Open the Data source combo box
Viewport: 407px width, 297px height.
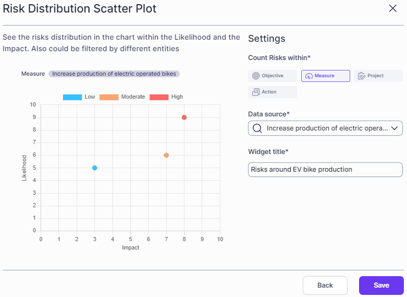tap(325, 128)
